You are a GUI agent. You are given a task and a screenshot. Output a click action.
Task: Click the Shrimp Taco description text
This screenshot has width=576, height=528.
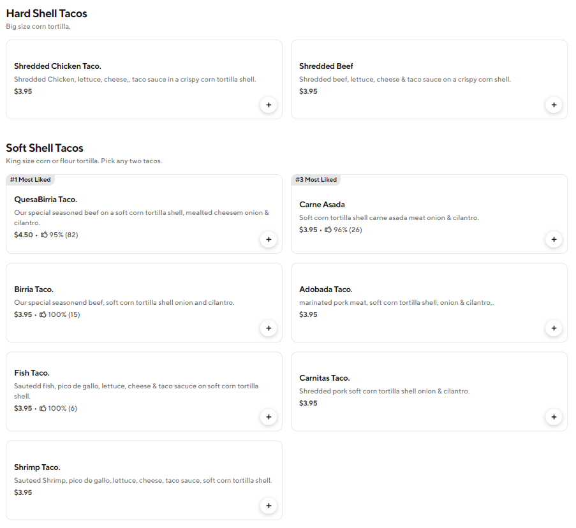click(143, 480)
